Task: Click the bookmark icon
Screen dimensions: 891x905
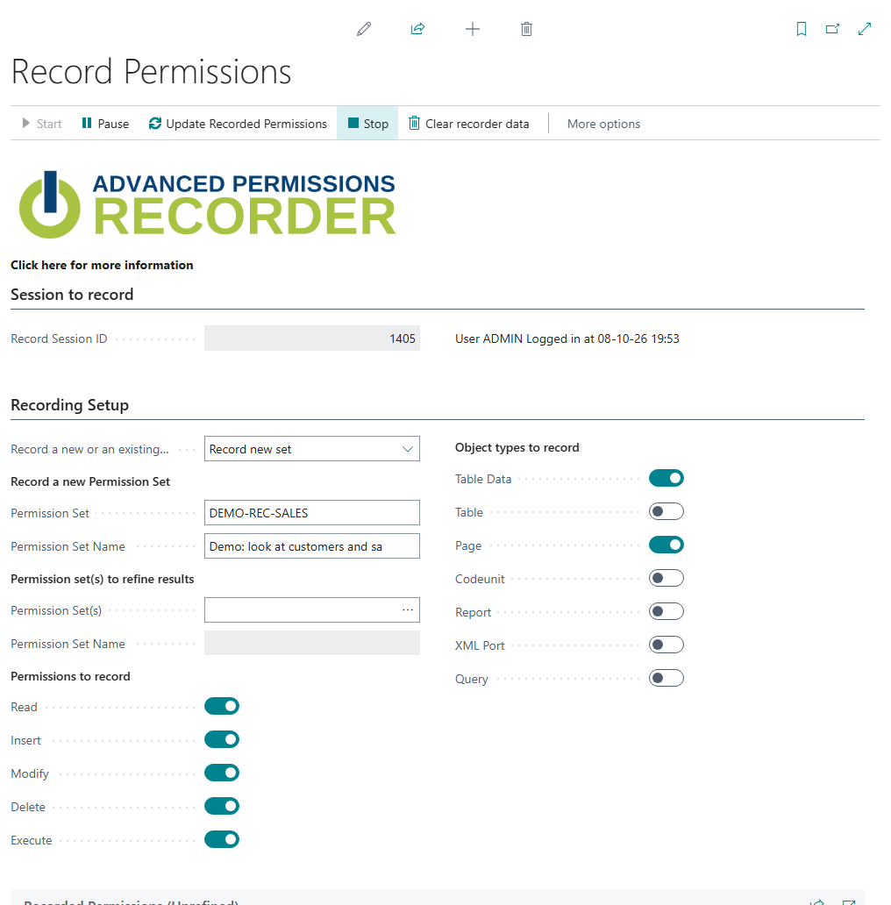Action: [802, 29]
